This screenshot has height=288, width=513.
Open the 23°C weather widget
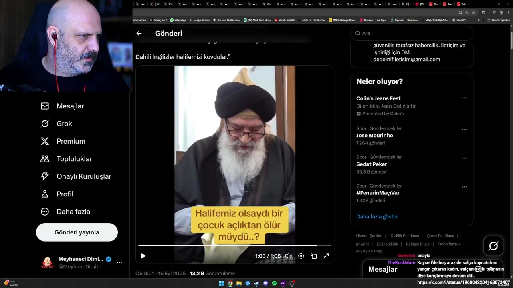[10, 283]
